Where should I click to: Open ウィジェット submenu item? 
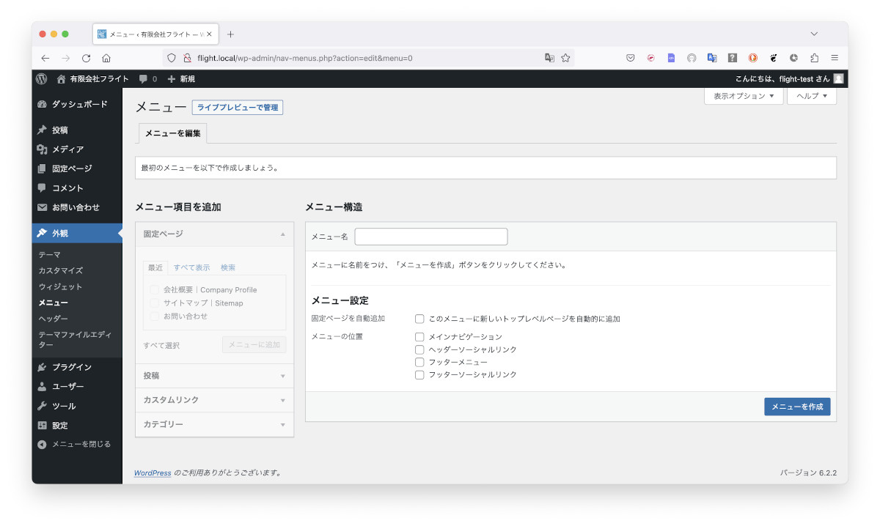pyautogui.click(x=60, y=287)
